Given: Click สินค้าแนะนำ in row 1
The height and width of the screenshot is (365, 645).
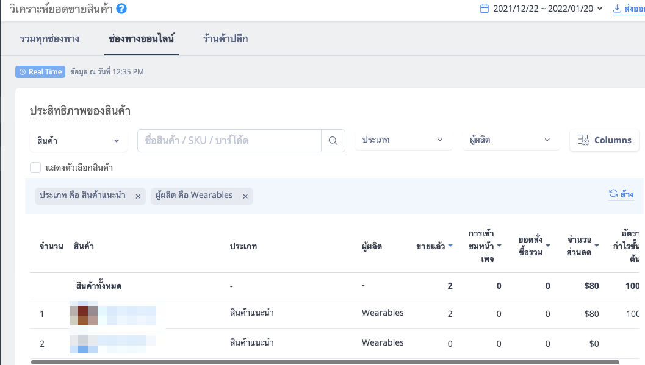Looking at the screenshot, I should (x=252, y=313).
